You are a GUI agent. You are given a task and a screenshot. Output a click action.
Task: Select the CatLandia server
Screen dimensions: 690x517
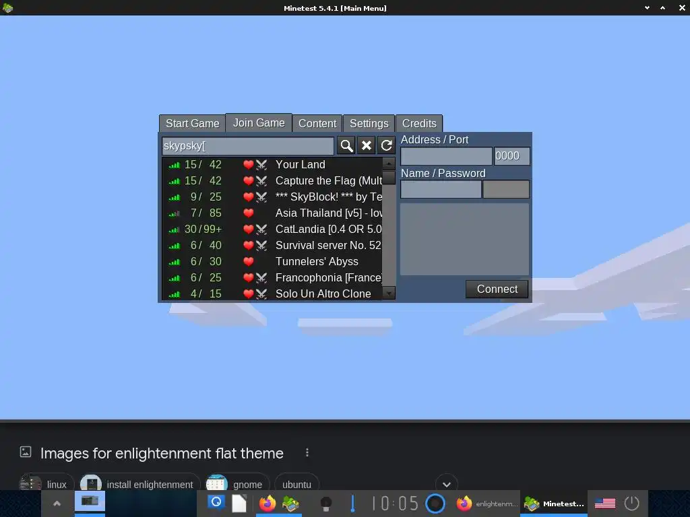[x=272, y=229]
